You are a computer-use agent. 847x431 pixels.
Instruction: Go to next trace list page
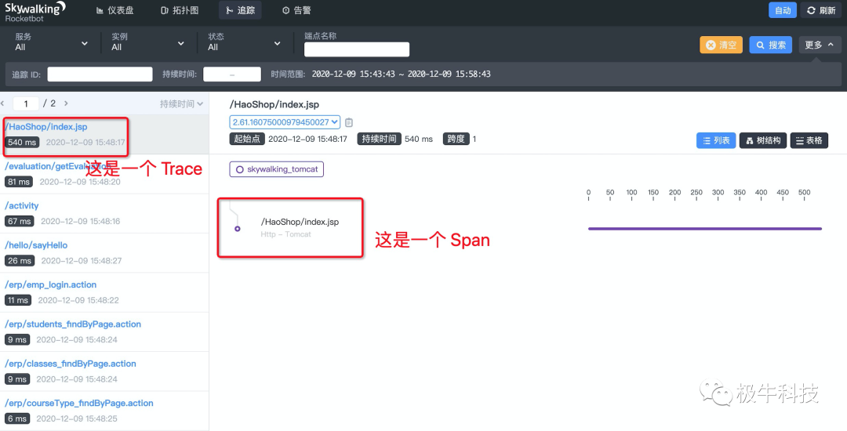pyautogui.click(x=66, y=103)
